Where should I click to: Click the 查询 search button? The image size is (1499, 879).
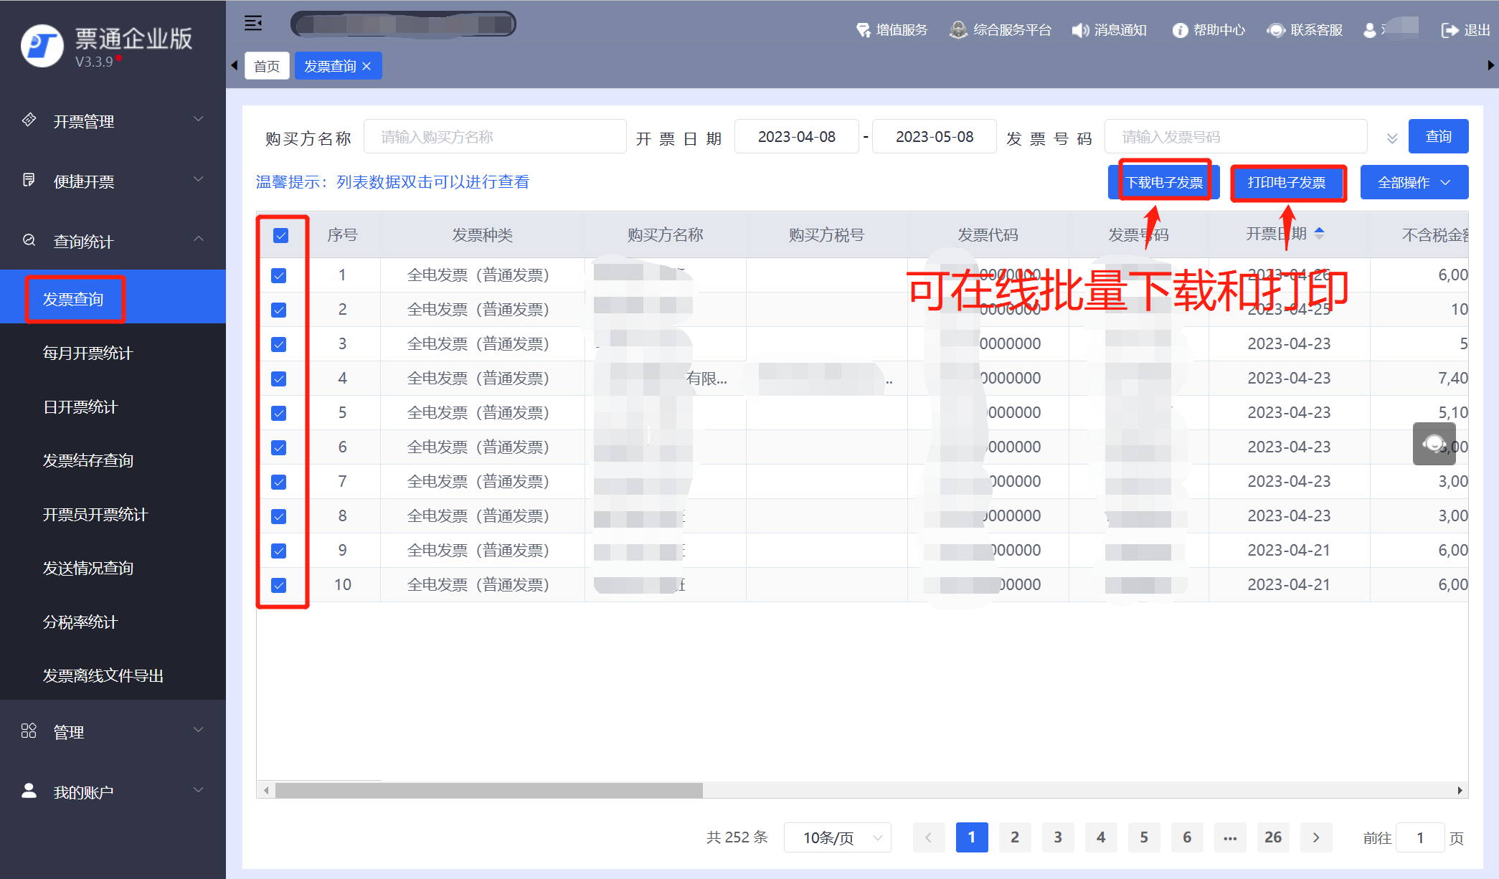coord(1438,136)
